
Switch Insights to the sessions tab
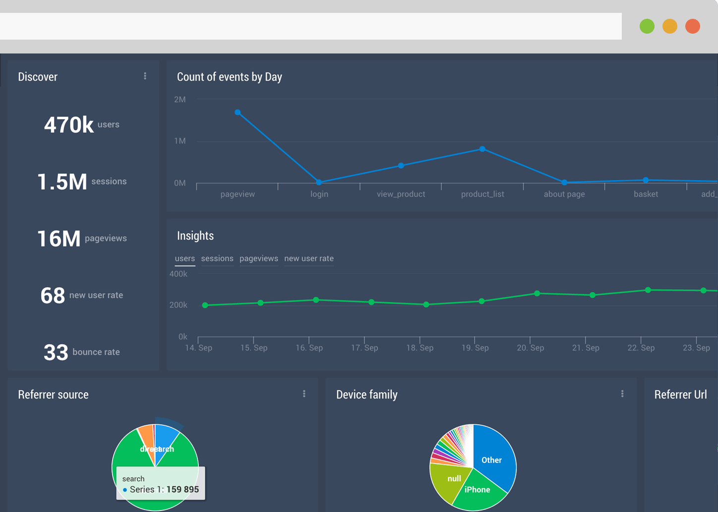tap(217, 258)
